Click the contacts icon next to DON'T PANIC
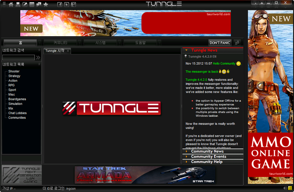Screen dimensions: 294x192 237,43
